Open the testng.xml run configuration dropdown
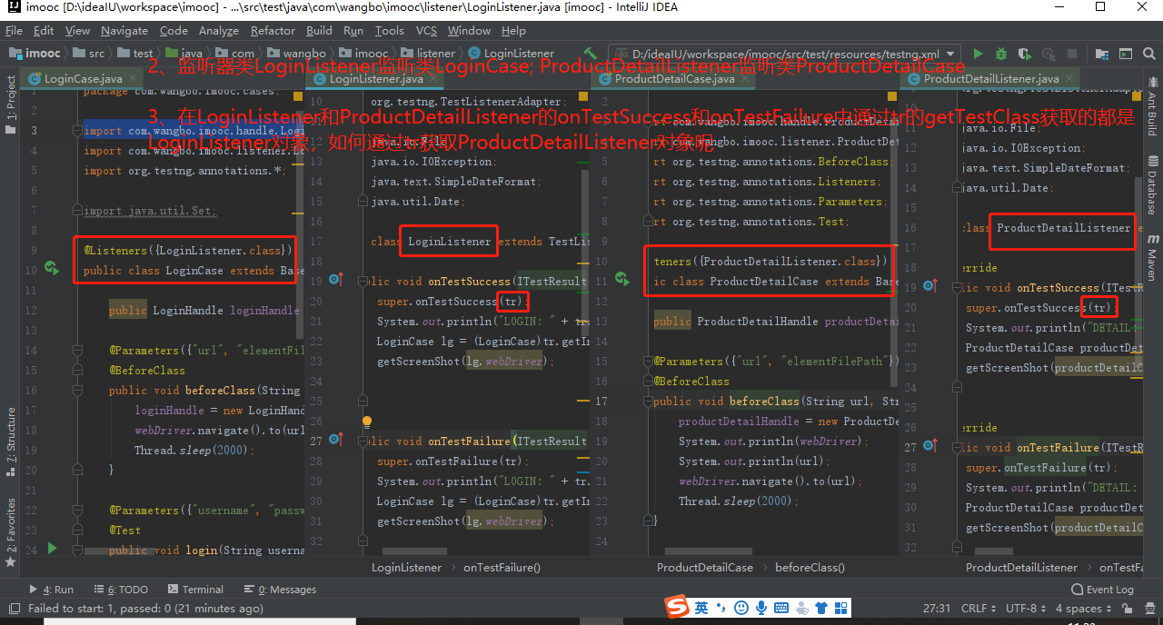Viewport: 1163px width, 625px height. point(785,54)
